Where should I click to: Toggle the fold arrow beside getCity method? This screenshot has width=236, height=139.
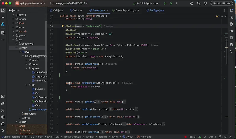click(58, 102)
